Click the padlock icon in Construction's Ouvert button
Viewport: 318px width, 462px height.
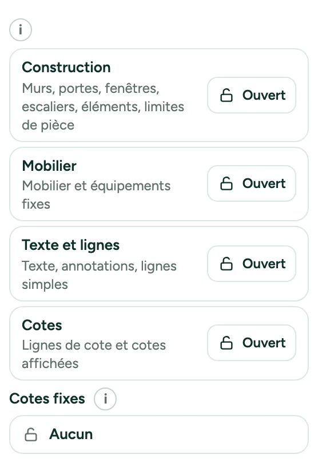click(x=226, y=95)
